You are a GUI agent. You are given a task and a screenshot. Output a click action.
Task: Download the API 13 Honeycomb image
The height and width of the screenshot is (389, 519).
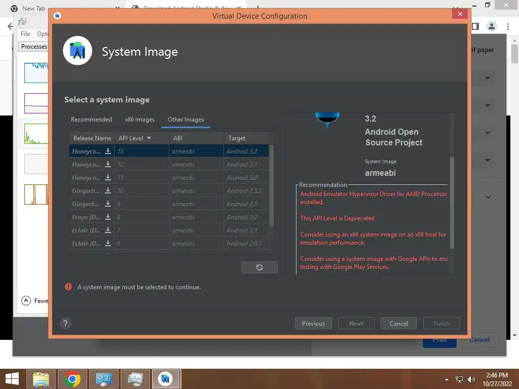[108, 151]
